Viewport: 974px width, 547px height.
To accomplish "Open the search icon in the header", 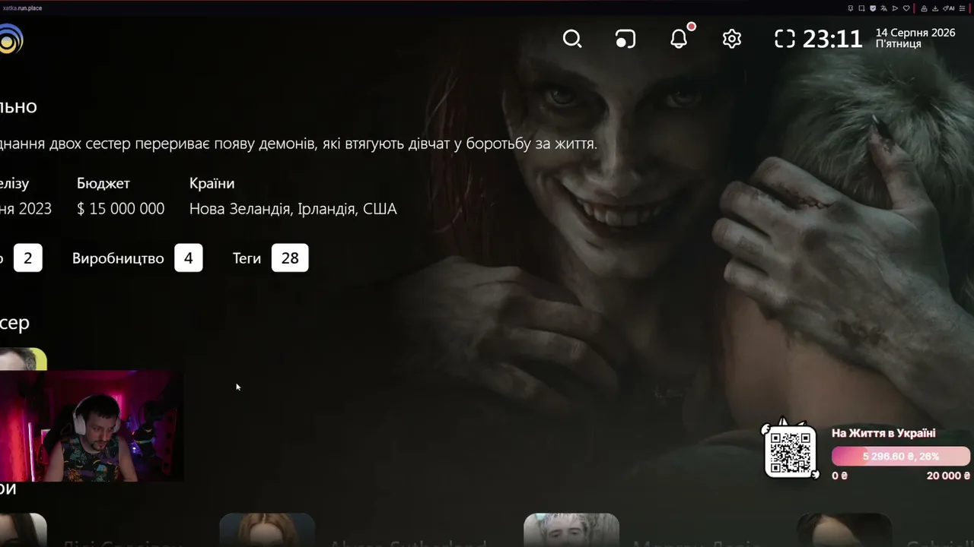I will pyautogui.click(x=572, y=39).
